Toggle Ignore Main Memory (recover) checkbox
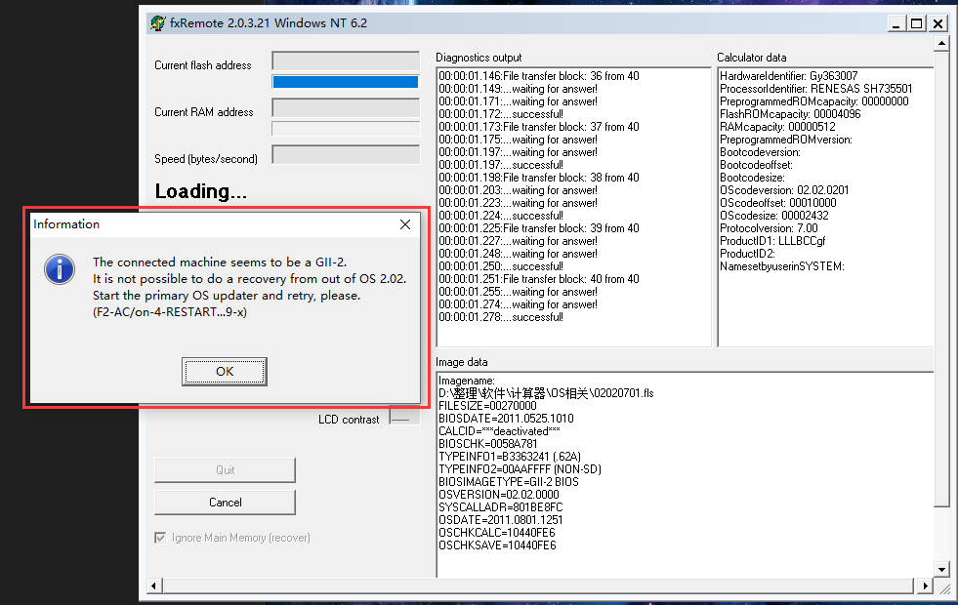Image resolution: width=958 pixels, height=605 pixels. [x=160, y=538]
